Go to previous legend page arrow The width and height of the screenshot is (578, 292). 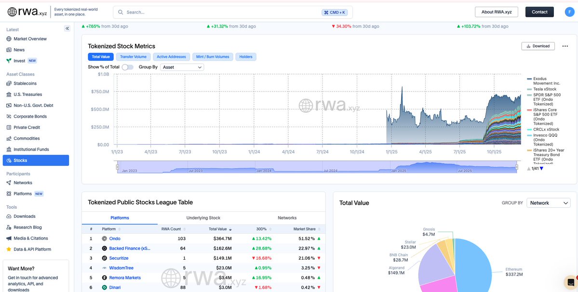[529, 169]
